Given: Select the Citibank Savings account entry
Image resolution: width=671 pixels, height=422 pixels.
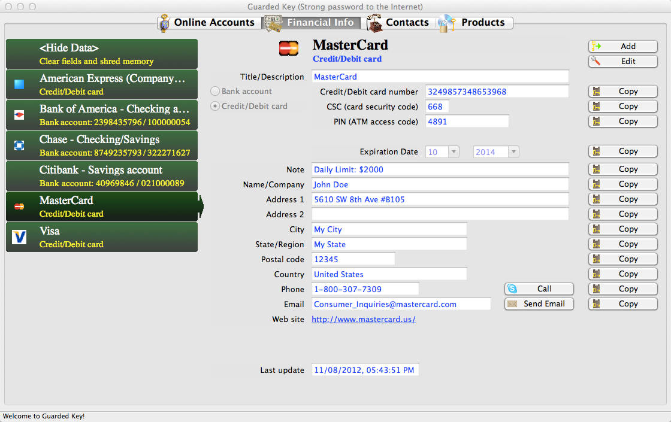Looking at the screenshot, I should (x=102, y=176).
